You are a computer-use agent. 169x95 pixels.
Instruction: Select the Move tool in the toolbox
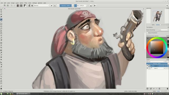coord(1,45)
